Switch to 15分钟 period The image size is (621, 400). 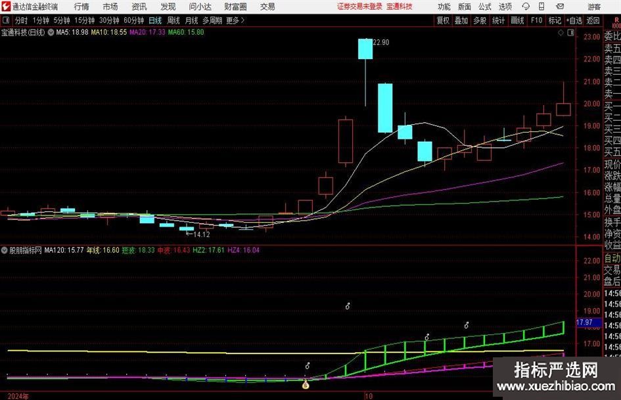coord(84,20)
